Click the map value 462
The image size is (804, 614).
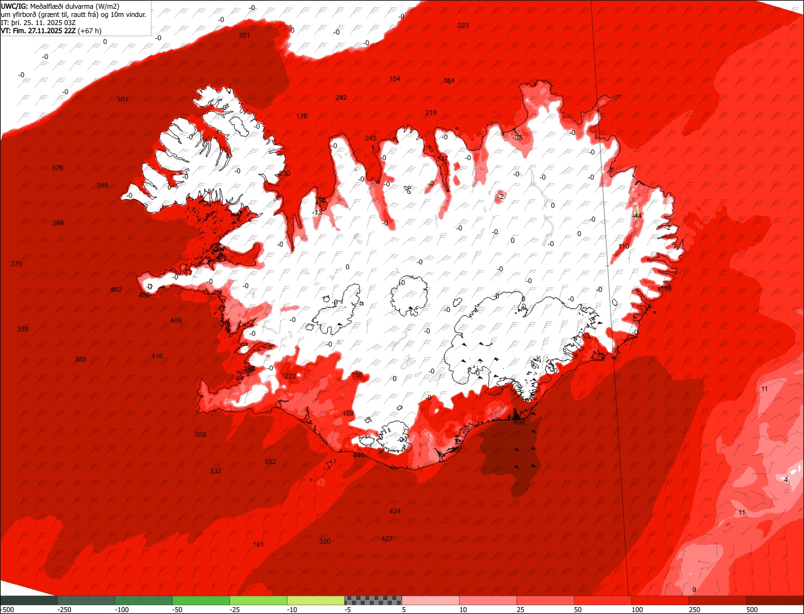coord(116,289)
